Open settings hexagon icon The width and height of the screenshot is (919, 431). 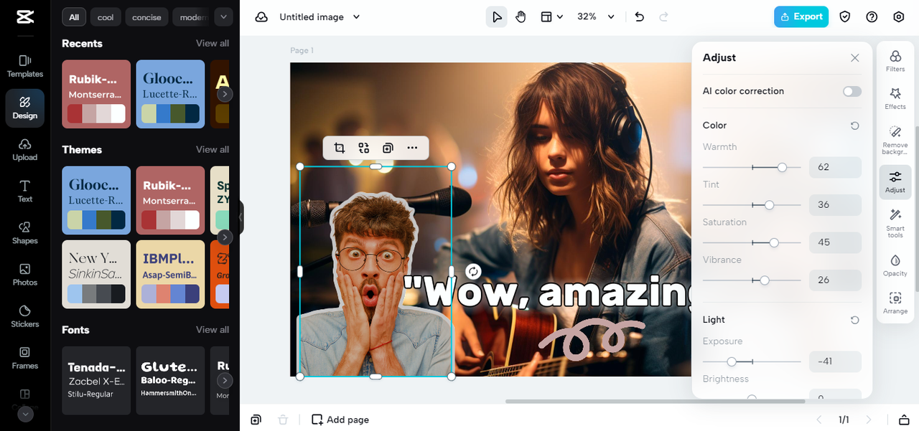point(899,16)
